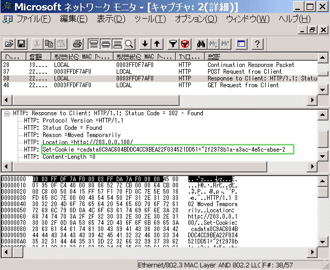
Task: Click detail pane scroll right arrow
Action: point(312,166)
